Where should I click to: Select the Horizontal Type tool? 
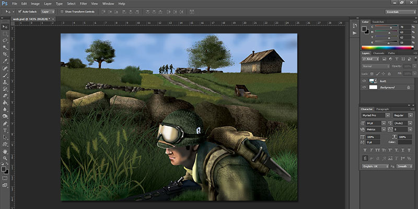[x=5, y=131]
